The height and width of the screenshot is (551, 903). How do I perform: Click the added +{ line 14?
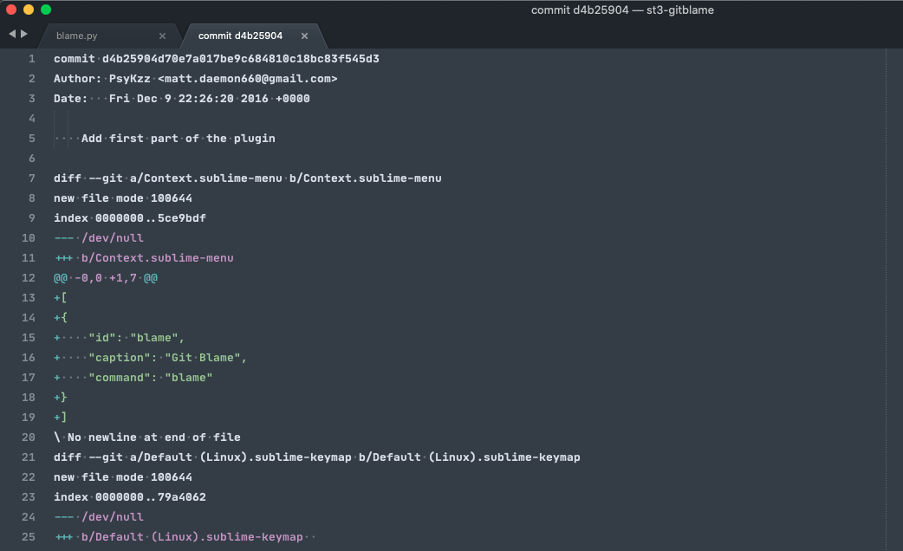click(x=61, y=318)
